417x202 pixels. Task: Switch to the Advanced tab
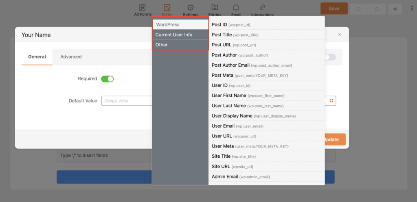[x=71, y=57]
